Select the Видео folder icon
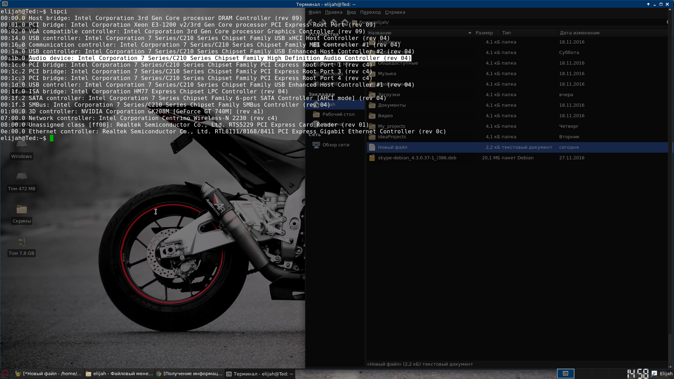This screenshot has height=379, width=674. click(x=372, y=115)
